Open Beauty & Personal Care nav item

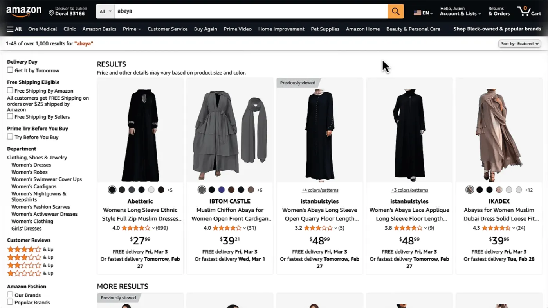413,29
